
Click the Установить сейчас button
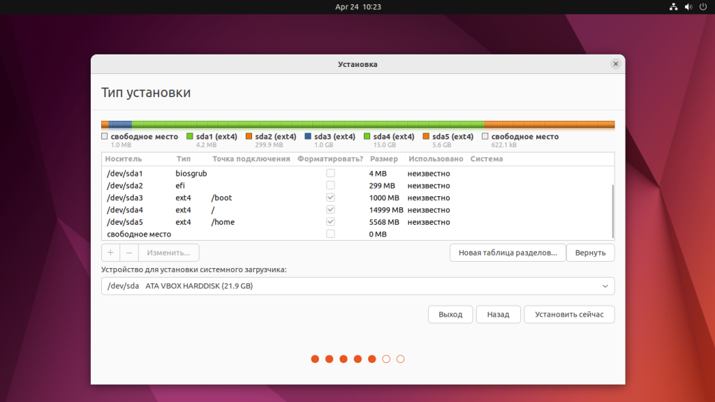click(x=569, y=315)
